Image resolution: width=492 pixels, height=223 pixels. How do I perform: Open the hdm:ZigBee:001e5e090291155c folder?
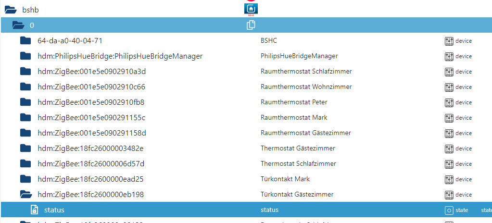coord(25,118)
